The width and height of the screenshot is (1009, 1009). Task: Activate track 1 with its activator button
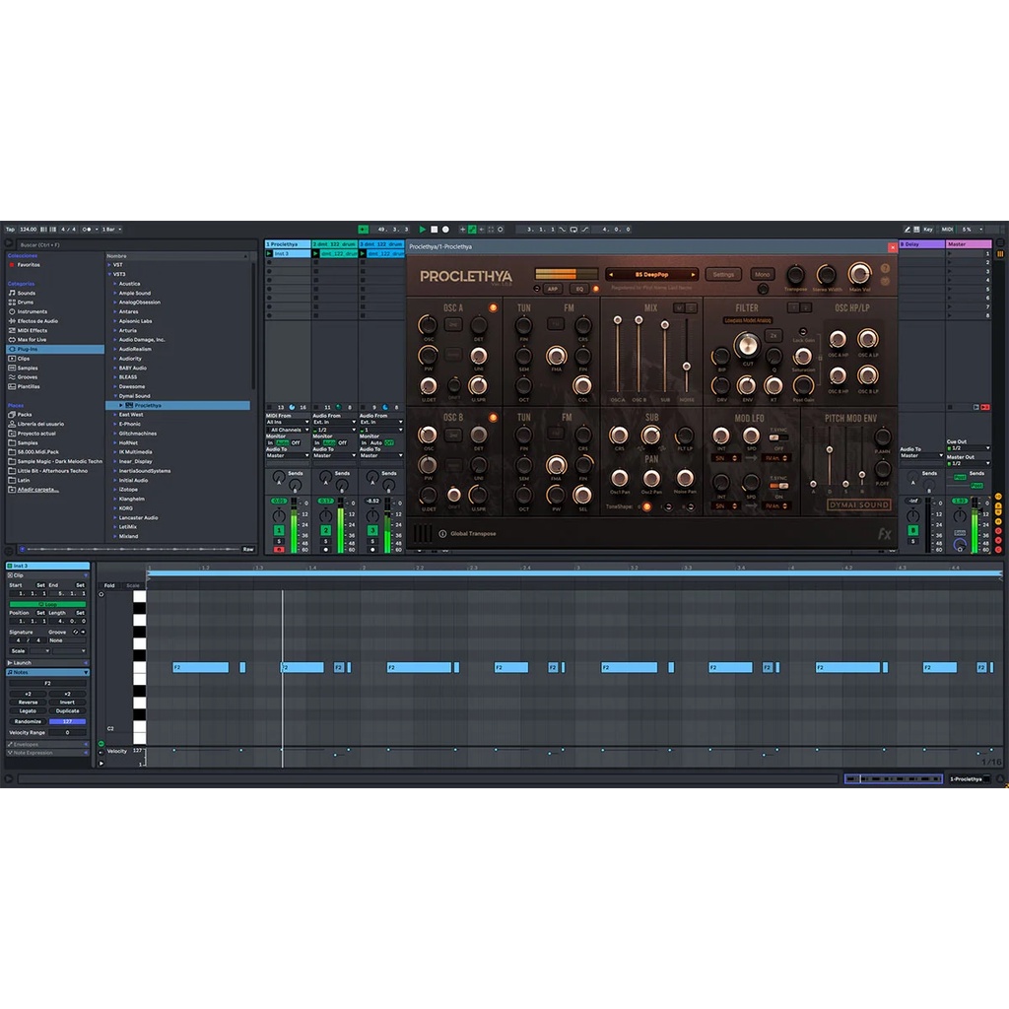tap(279, 530)
